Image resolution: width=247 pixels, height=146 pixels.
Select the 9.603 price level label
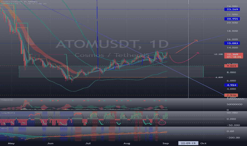231,66
